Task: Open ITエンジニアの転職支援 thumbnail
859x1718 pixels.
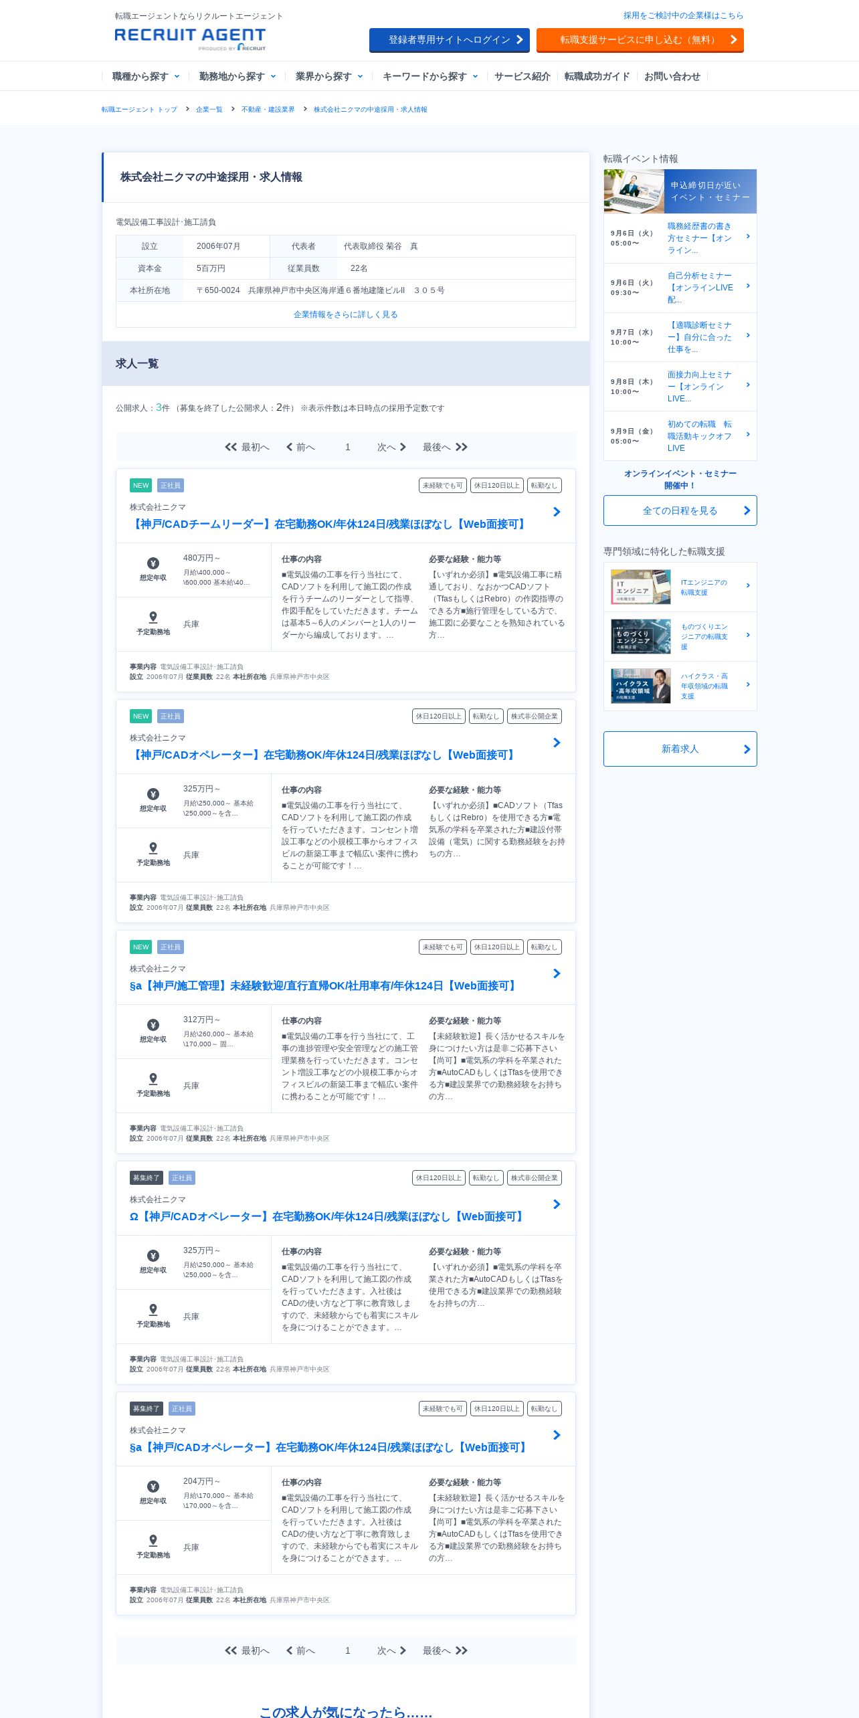Action: point(641,587)
